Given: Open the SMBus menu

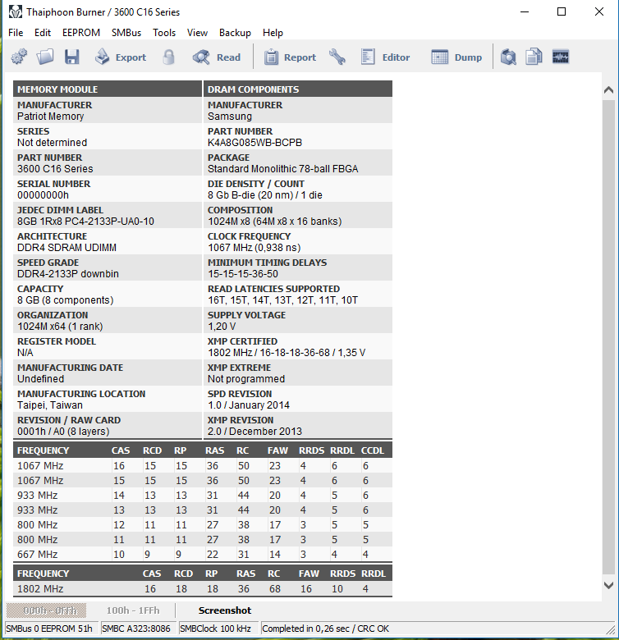Looking at the screenshot, I should 126,33.
